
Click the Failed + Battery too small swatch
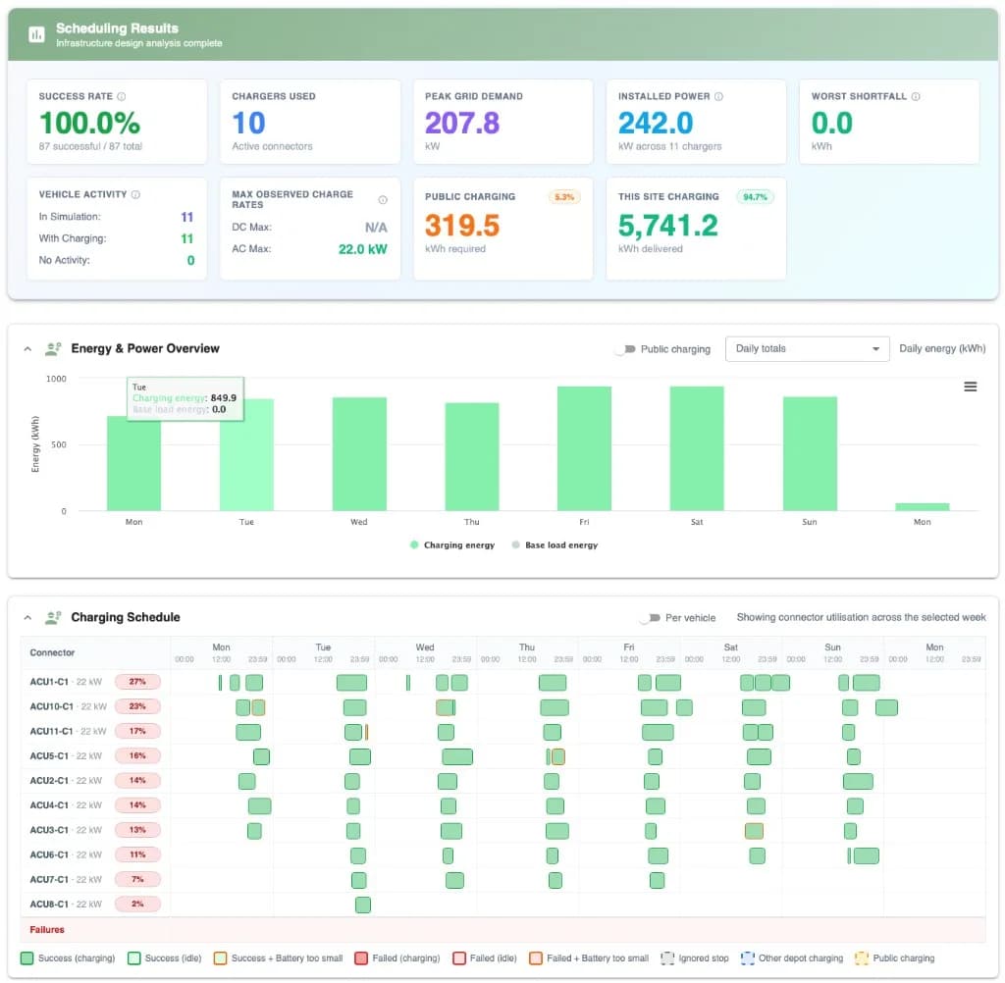535,958
